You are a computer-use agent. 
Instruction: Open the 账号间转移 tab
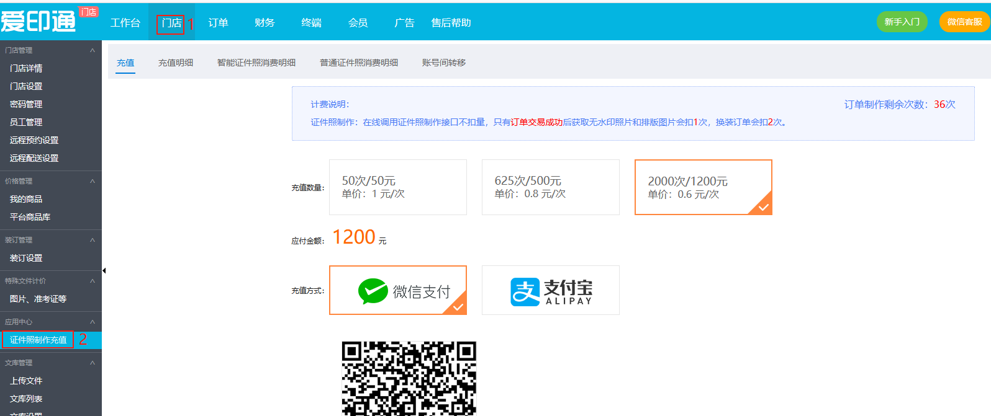[x=443, y=63]
